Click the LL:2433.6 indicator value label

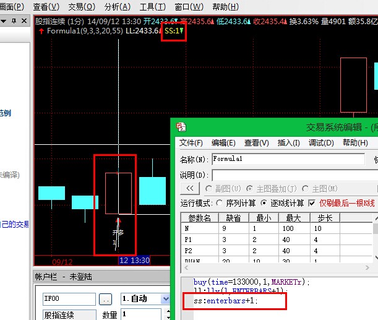click(143, 31)
